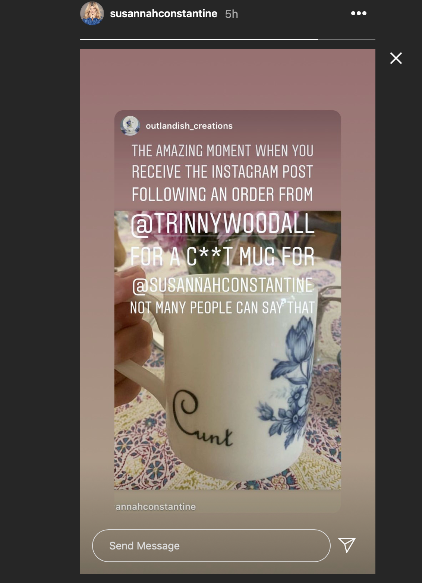The image size is (422, 583).
Task: Click the 5h story timestamp
Action: [x=232, y=14]
